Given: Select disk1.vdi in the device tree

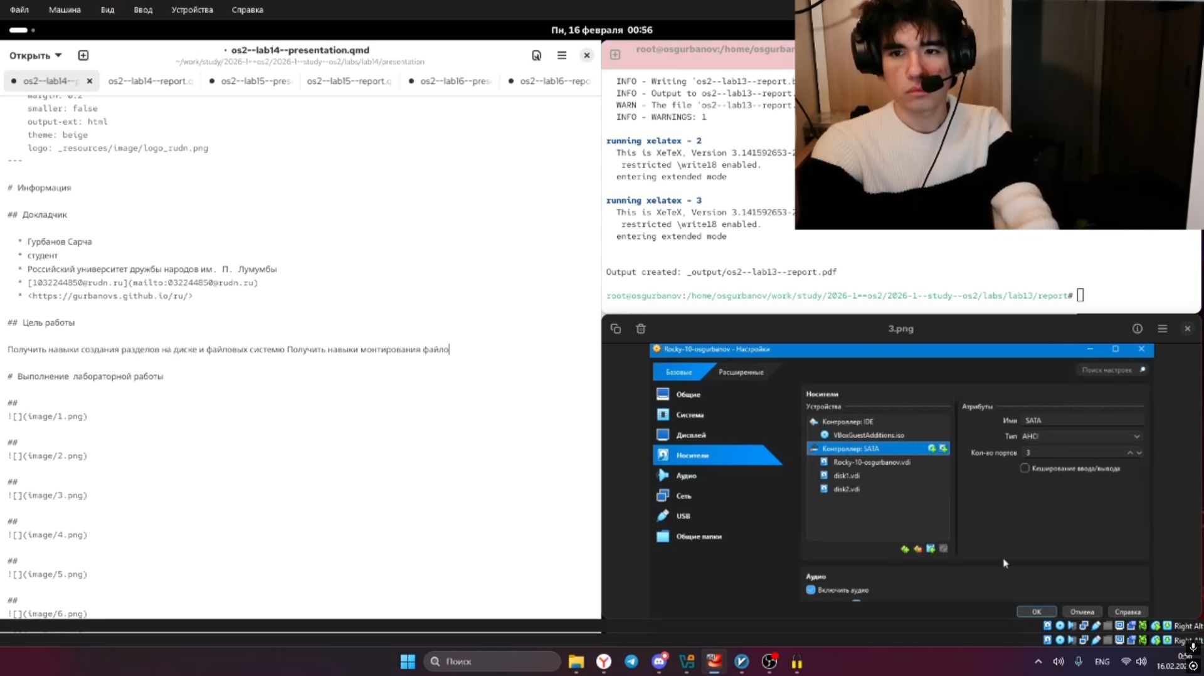Looking at the screenshot, I should pos(878,475).
